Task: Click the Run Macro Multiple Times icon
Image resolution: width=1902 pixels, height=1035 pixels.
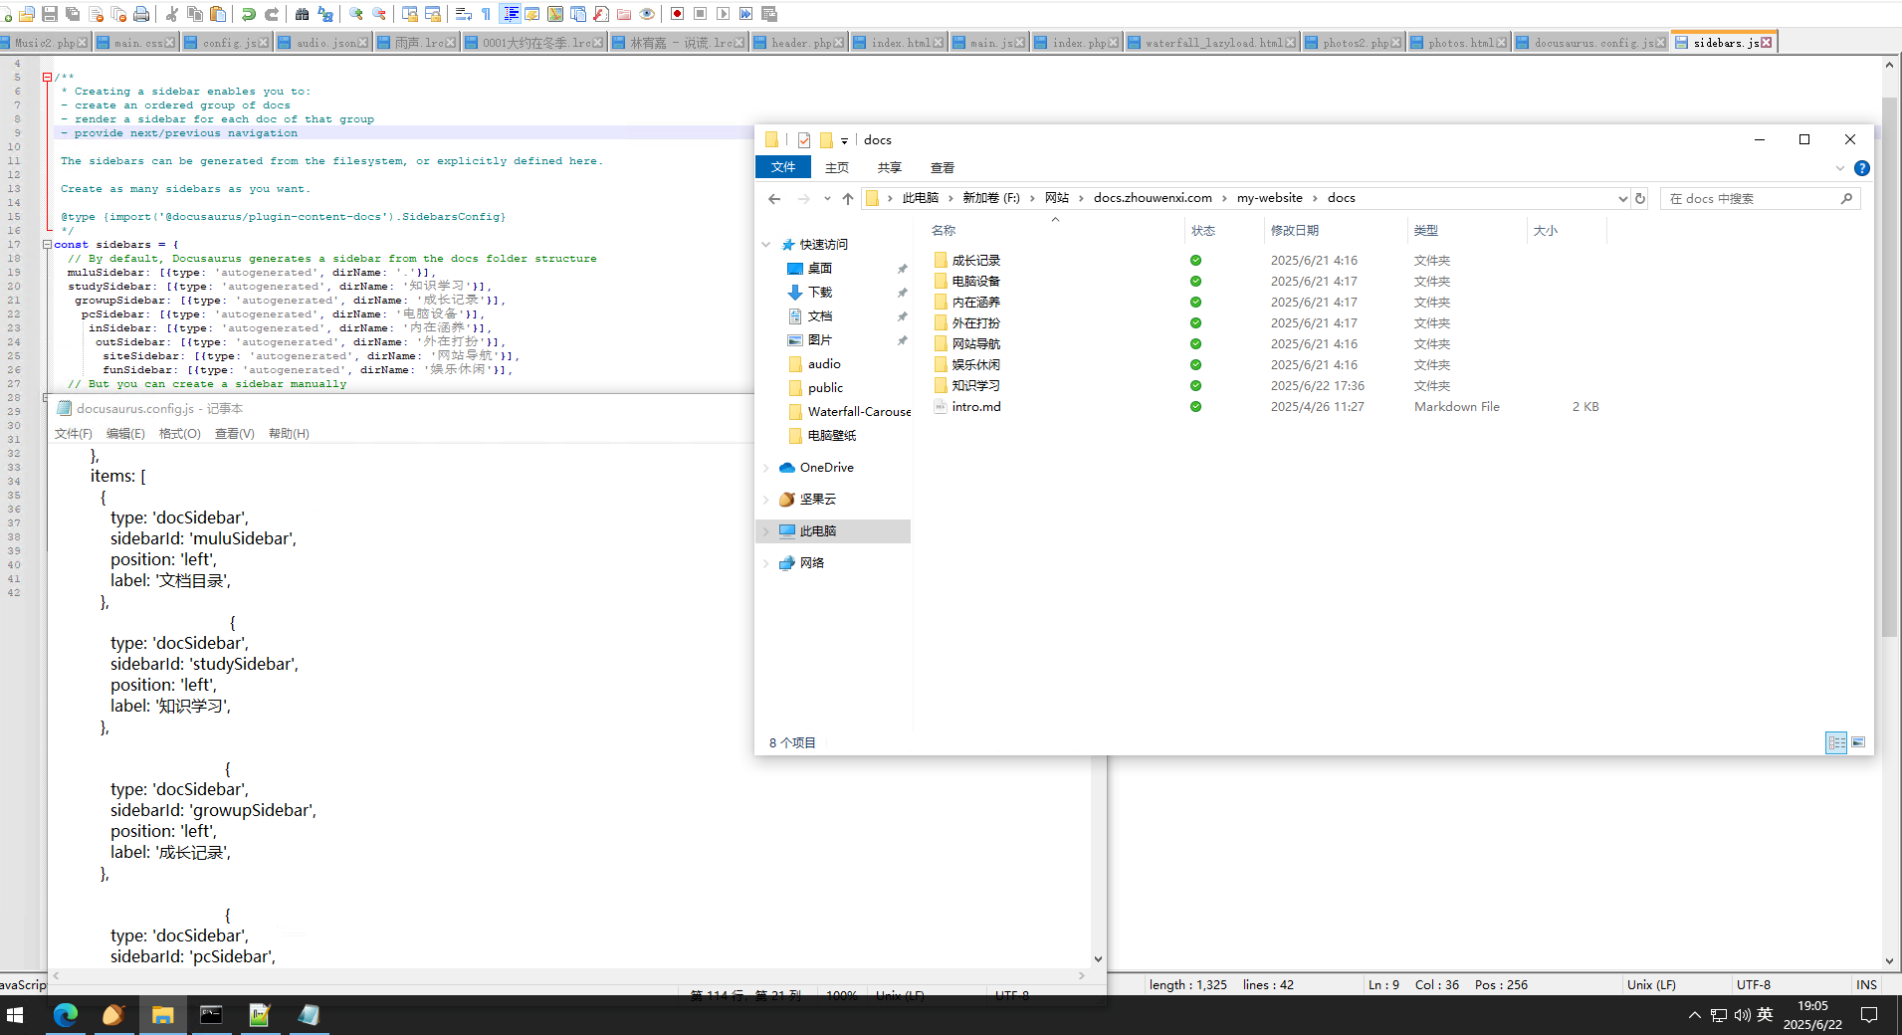Action: pyautogui.click(x=745, y=14)
